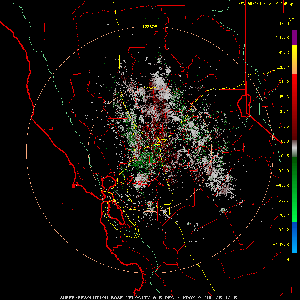Click the 30.1 velocity scale value
This screenshot has height=300, width=300.
pyautogui.click(x=284, y=112)
